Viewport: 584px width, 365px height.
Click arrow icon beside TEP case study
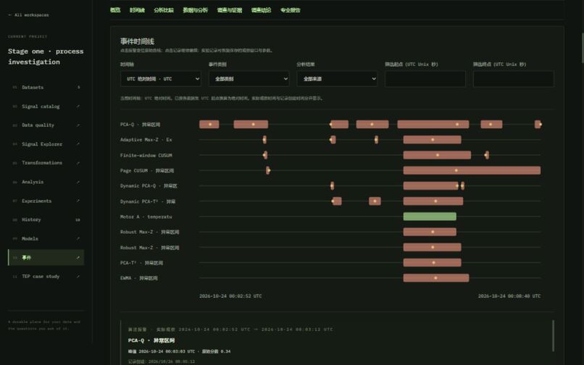coord(78,277)
